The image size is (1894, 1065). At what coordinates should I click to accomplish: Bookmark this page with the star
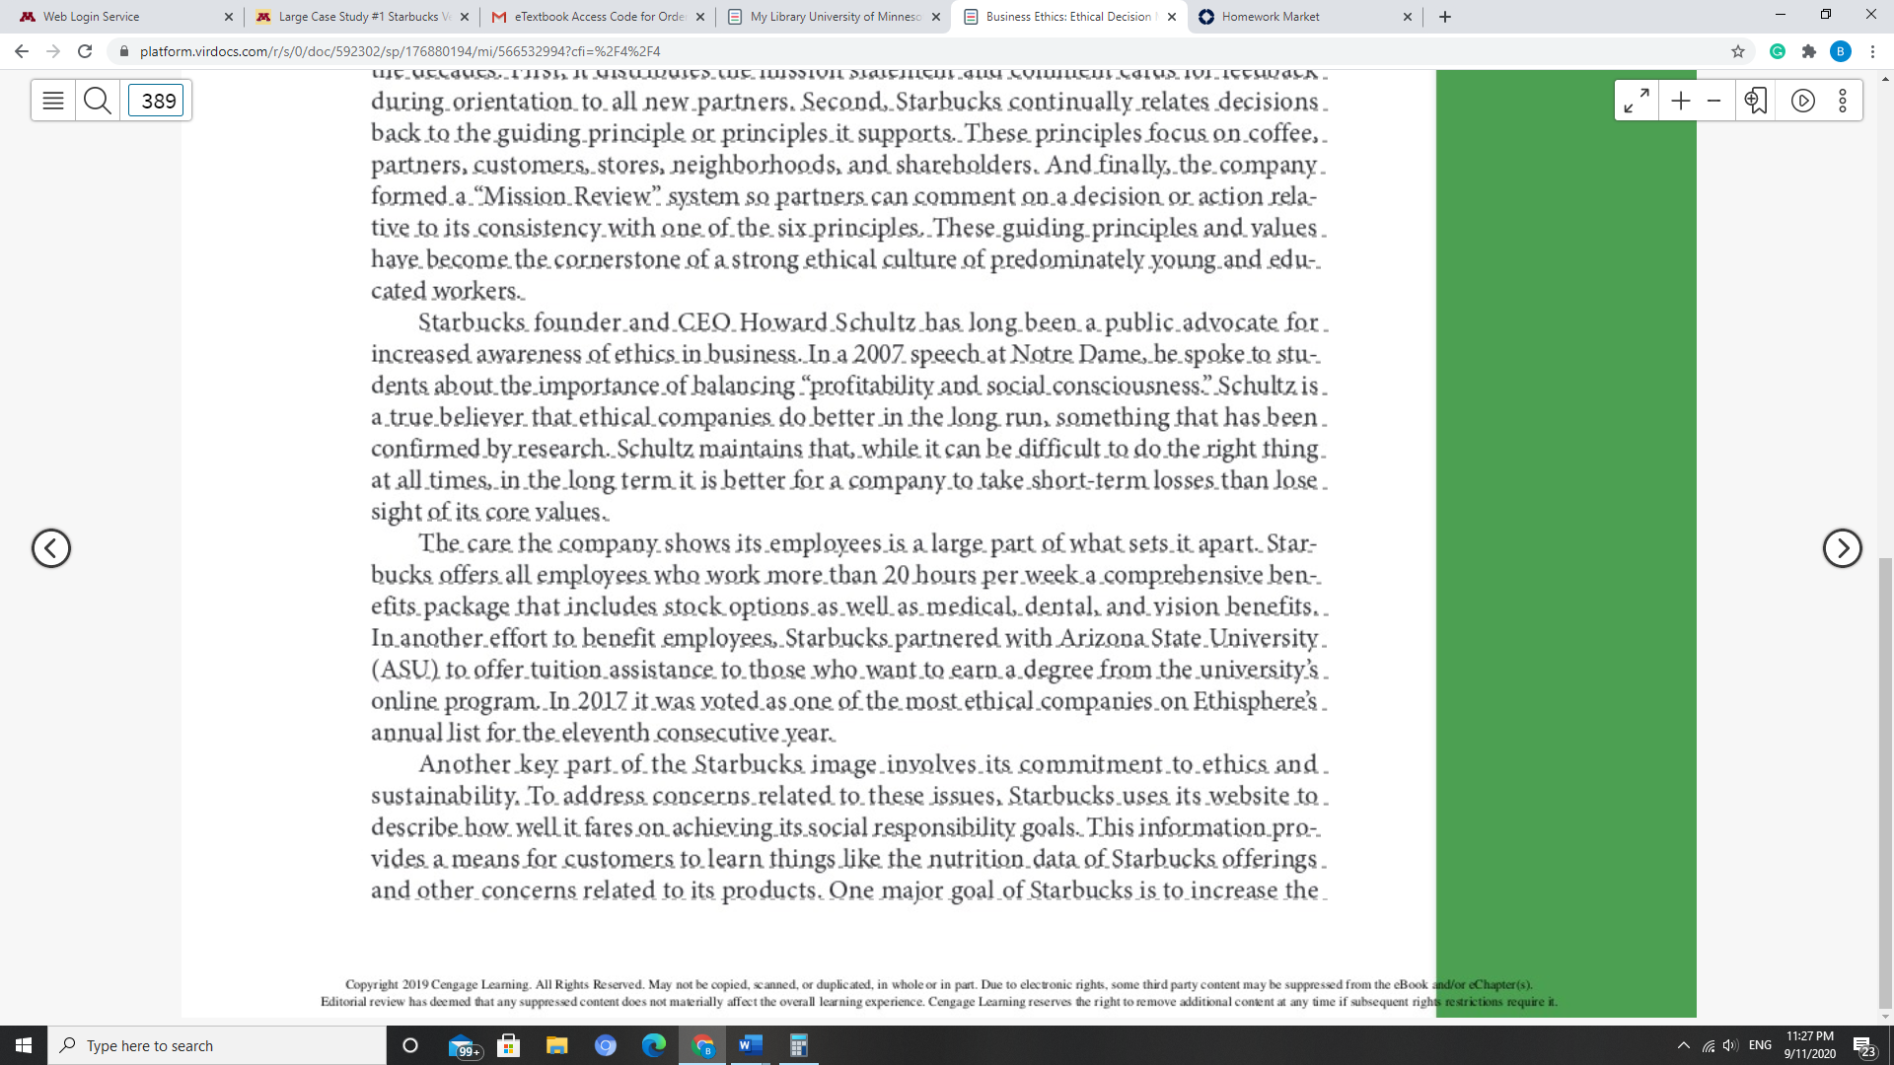1738,51
